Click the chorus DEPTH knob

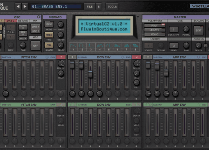(199, 45)
